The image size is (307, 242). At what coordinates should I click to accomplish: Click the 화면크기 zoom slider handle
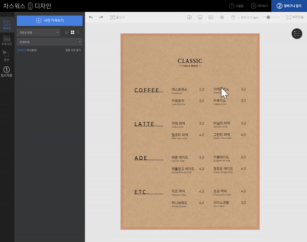click(x=268, y=17)
